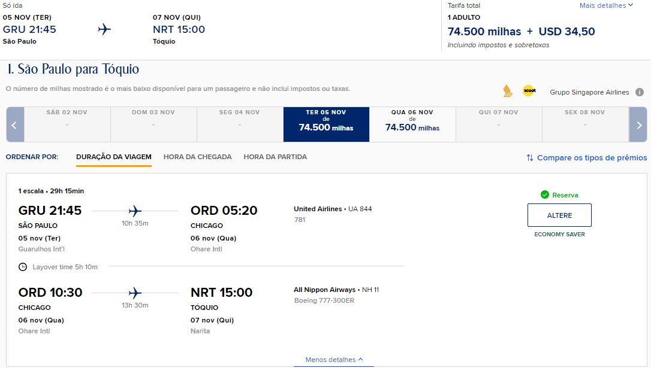Click the yellow Scoot logo icon
This screenshot has height=368, width=651.
(x=529, y=90)
